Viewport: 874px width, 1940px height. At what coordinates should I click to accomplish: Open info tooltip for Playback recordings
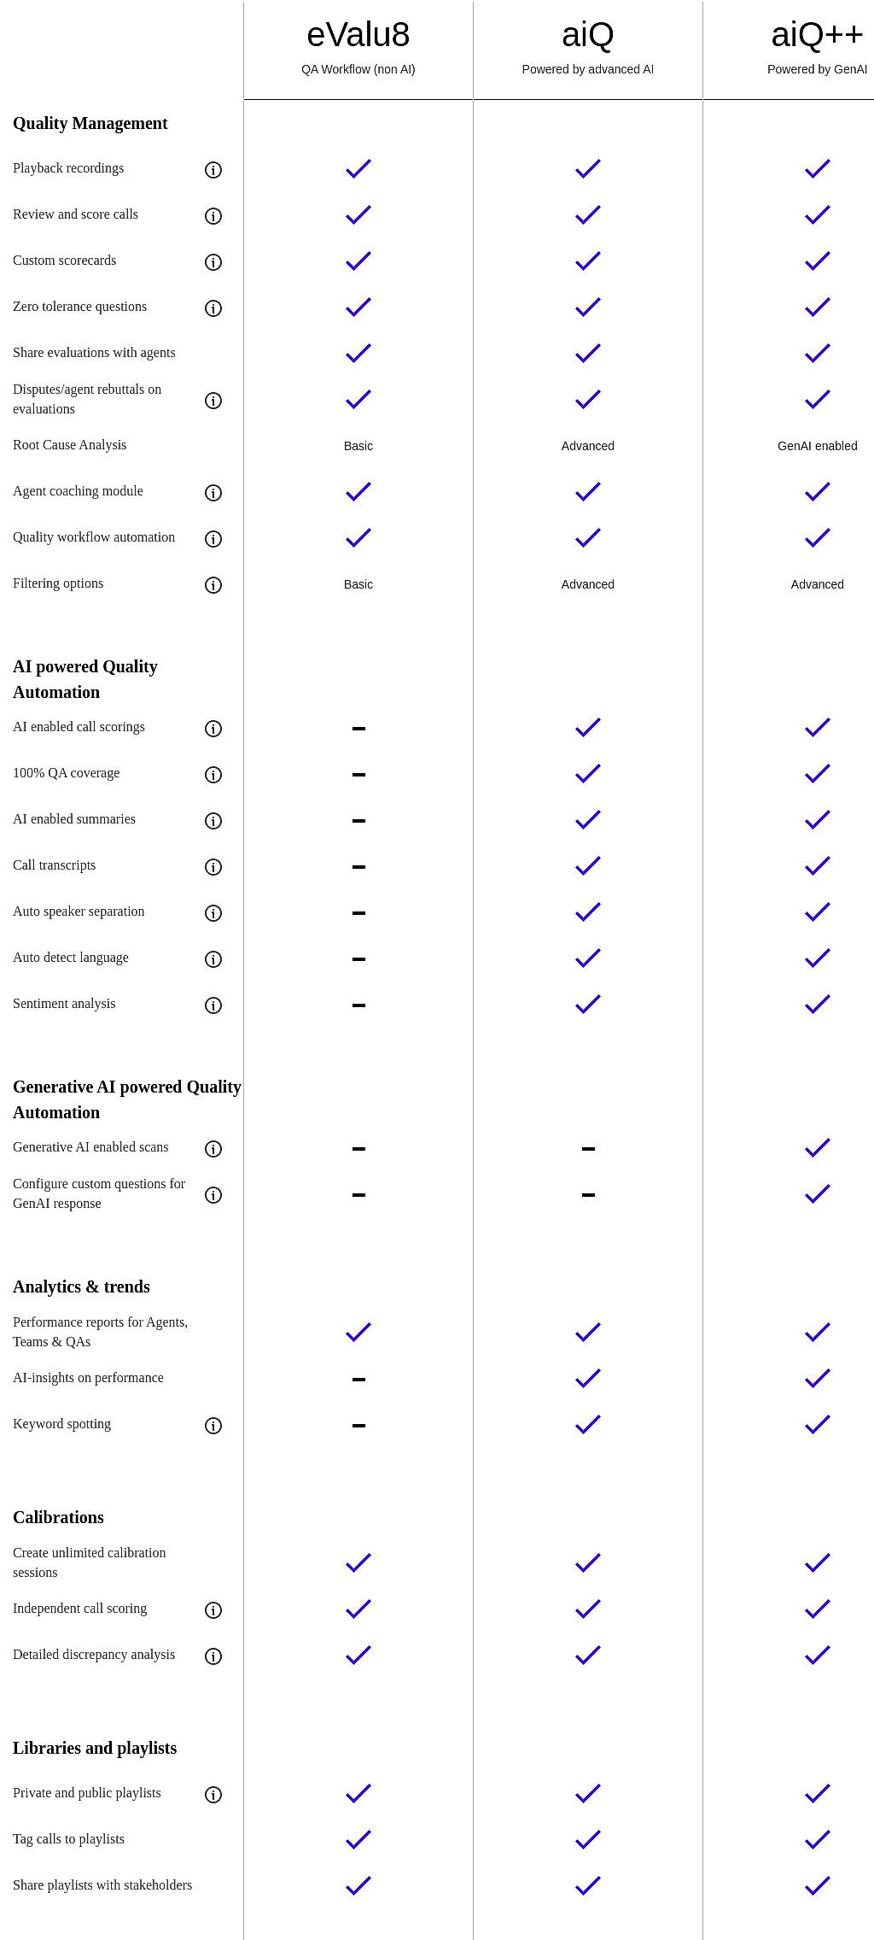(213, 170)
